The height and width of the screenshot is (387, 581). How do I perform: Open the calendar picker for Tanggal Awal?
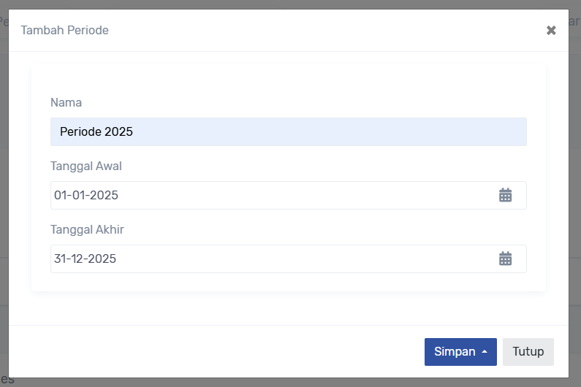pyautogui.click(x=505, y=195)
